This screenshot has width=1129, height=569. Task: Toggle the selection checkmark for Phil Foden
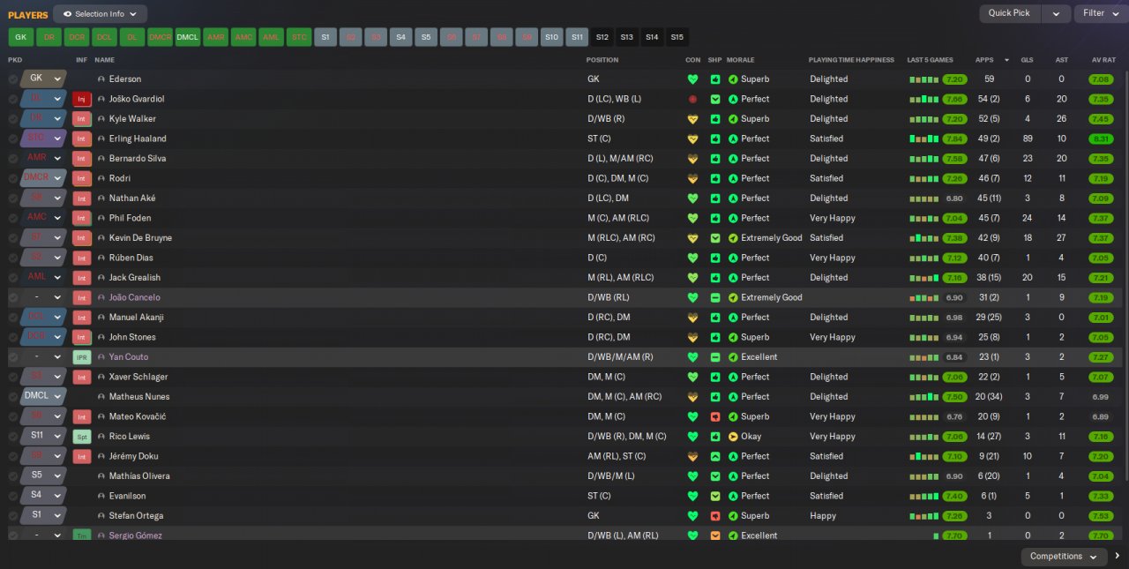[x=13, y=218]
